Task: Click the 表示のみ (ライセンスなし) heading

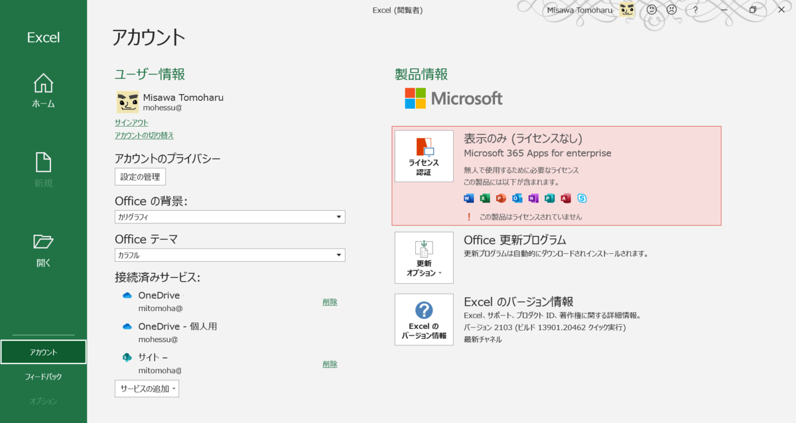Action: click(523, 139)
